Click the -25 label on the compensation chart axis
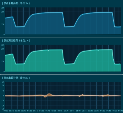The height and width of the screenshot is (113, 123). tap(3, 109)
